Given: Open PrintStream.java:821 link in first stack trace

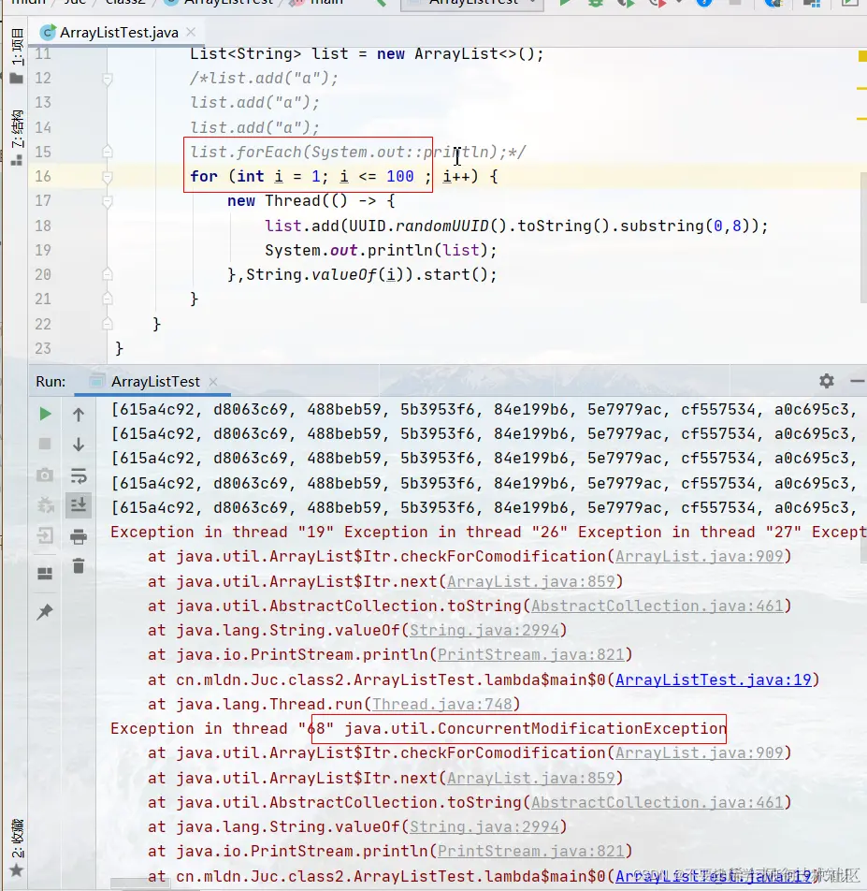Looking at the screenshot, I should click(531, 655).
